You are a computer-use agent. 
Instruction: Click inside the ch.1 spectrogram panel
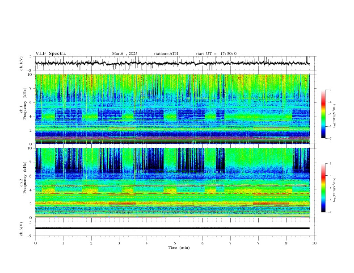coord(172,109)
